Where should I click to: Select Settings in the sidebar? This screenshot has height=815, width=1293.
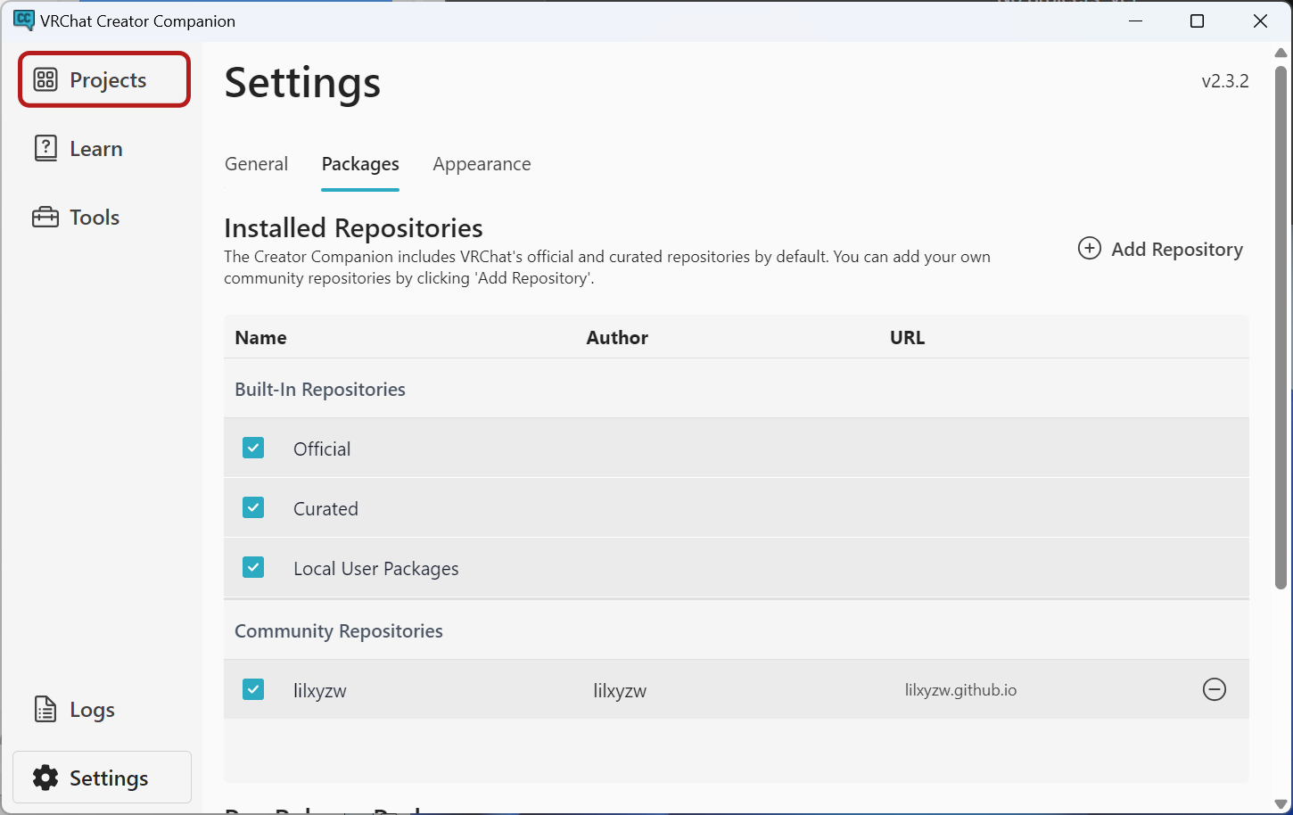coord(103,778)
